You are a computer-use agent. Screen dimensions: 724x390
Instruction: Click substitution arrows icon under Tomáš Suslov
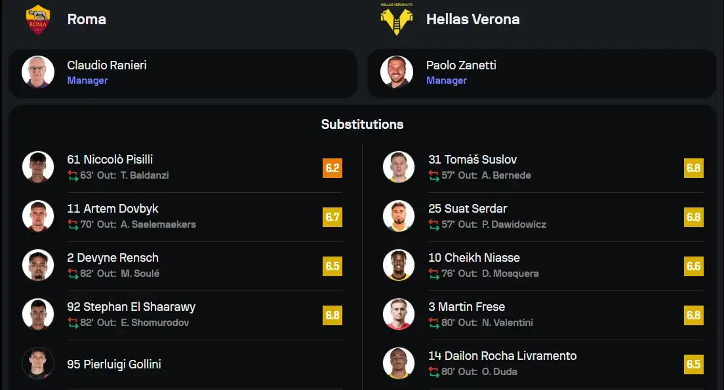(434, 175)
